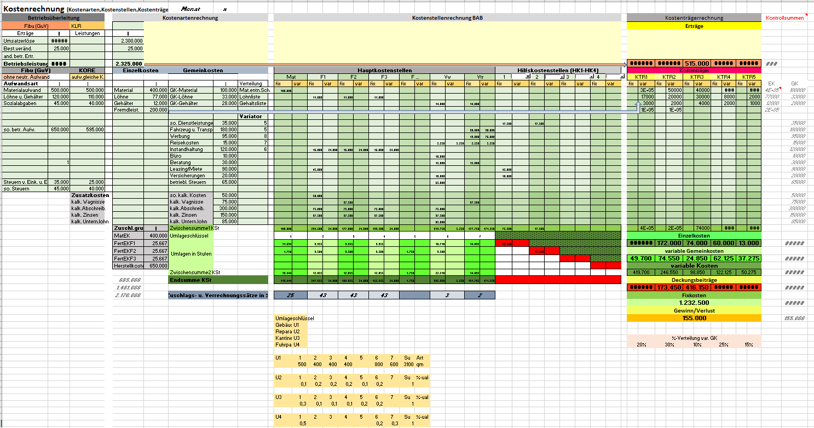Expand the dropdown beside Hilfskostenstelle 3

point(591,77)
